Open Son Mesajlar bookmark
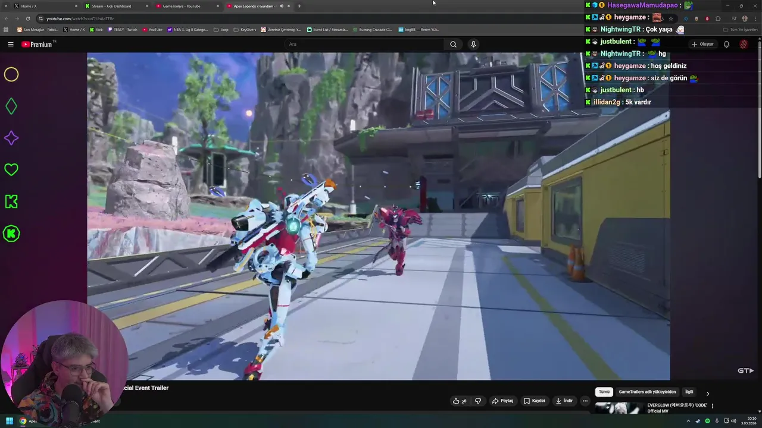 (x=38, y=29)
